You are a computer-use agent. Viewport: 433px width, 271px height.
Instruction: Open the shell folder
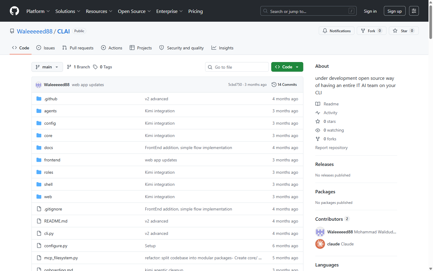(x=48, y=185)
